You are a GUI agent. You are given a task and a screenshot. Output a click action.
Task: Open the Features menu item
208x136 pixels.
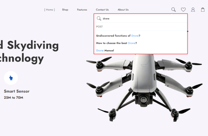pos(82,10)
